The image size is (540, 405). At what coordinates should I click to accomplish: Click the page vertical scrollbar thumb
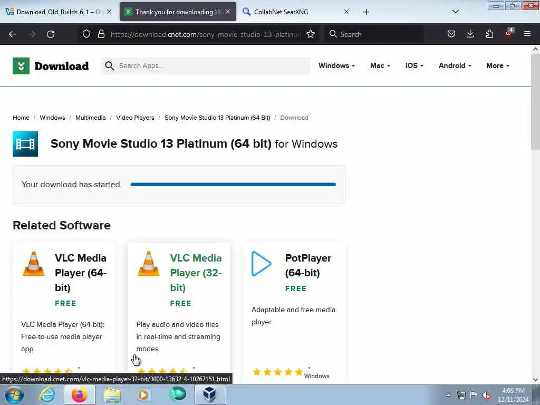coord(535,102)
